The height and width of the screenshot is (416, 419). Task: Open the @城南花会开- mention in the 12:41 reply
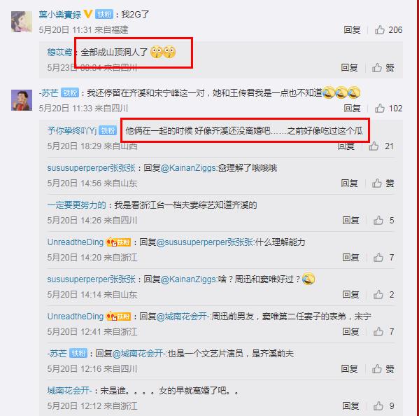(183, 317)
